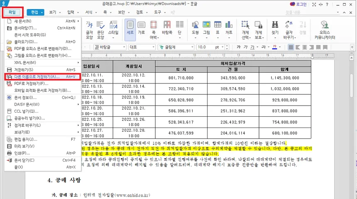Insert a 차트 chart
Viewport: 357px width, 199px height.
pos(229,30)
